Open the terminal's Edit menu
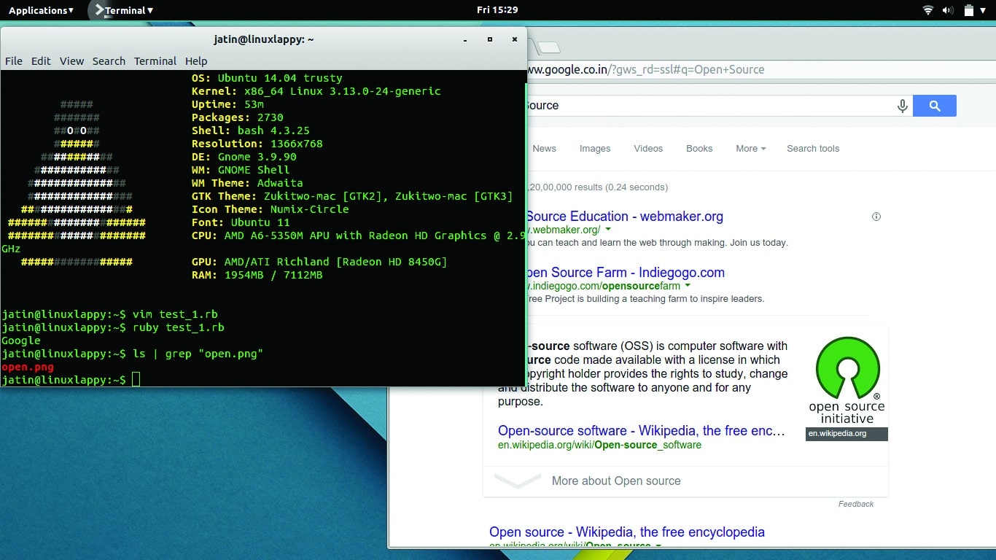Screen dimensions: 996x560 coord(41,61)
